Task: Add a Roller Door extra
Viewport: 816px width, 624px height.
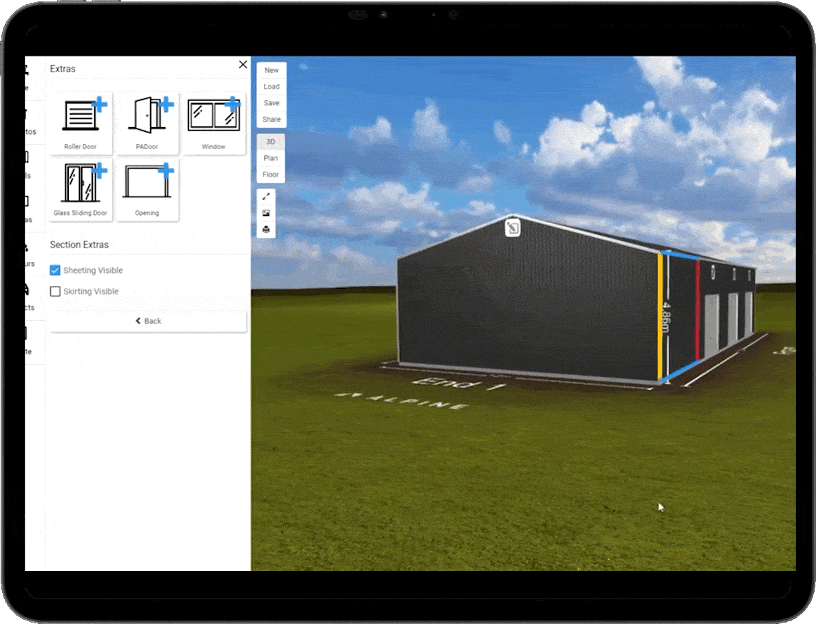Action: coord(80,123)
